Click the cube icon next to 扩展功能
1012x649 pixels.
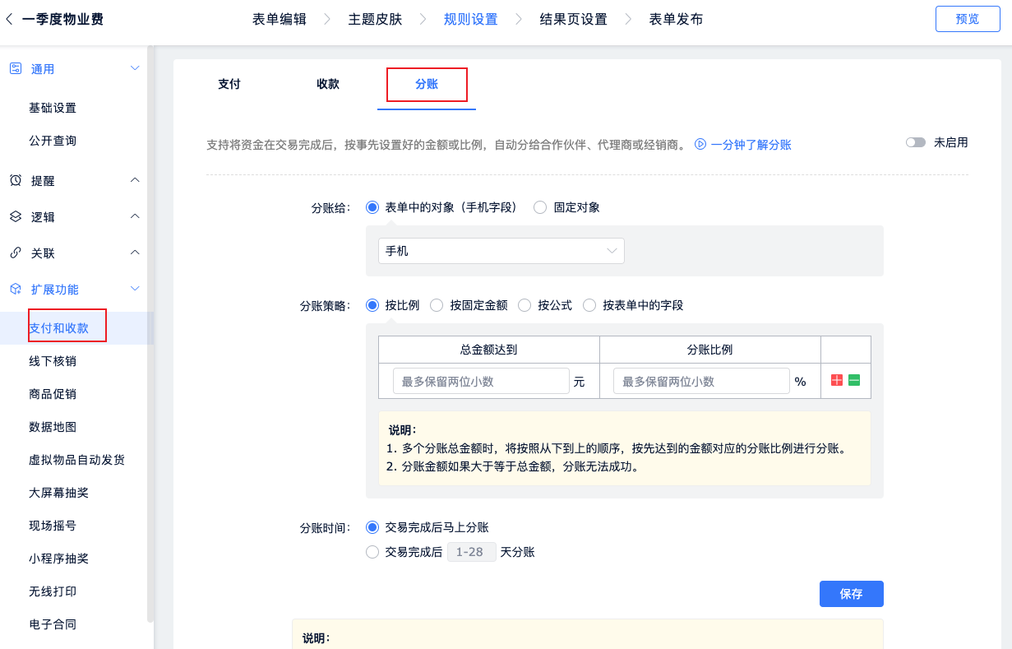tap(16, 290)
